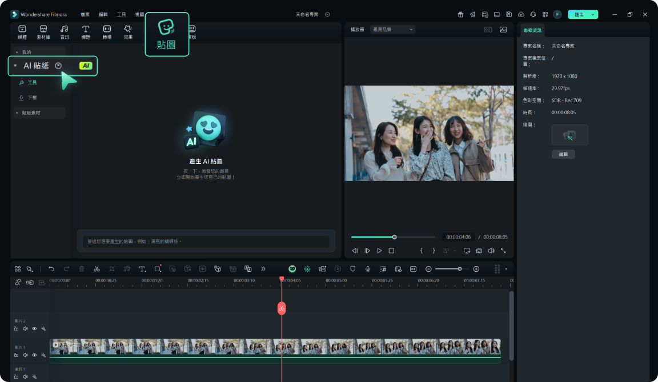
Task: Click the gift icon in title bar
Action: click(x=460, y=14)
